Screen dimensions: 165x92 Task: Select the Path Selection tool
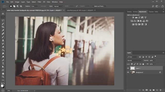click(x=3, y=67)
